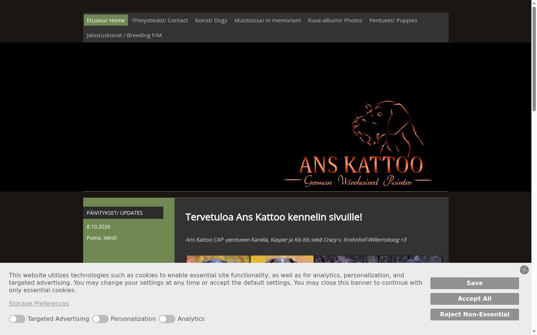This screenshot has width=537, height=335.
Task: Open Jalostuskoirat / Breeding F/M page
Action: coord(124,35)
